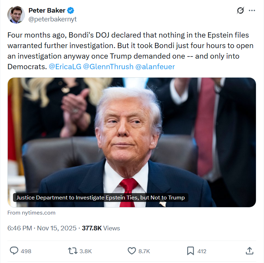The image size is (264, 263).
Task: Click the Justice Department article headline caption
Action: point(101,198)
